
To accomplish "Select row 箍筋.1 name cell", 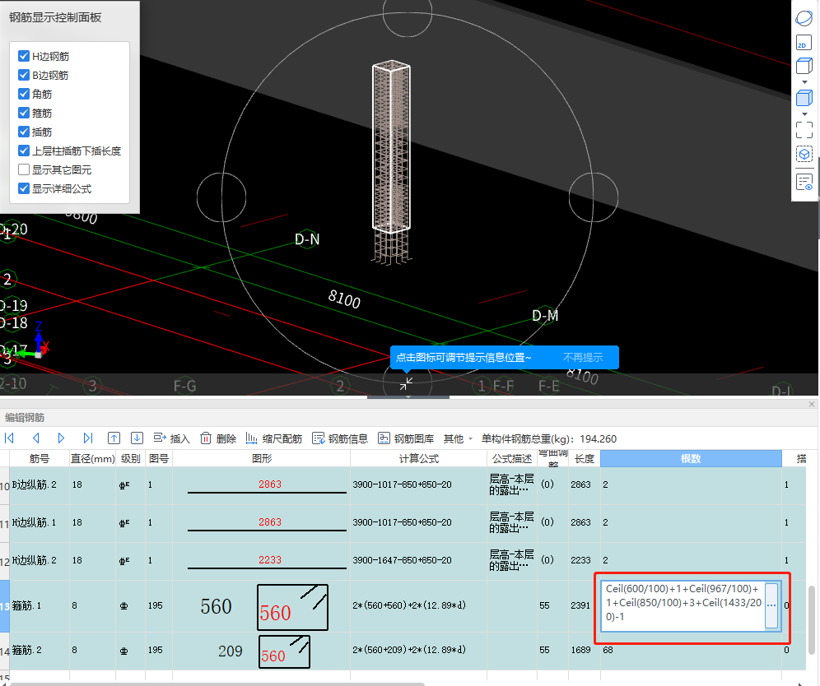I will pyautogui.click(x=40, y=605).
